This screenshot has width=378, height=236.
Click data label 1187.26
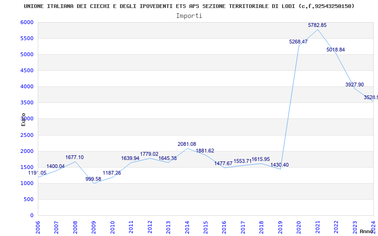pos(112,173)
